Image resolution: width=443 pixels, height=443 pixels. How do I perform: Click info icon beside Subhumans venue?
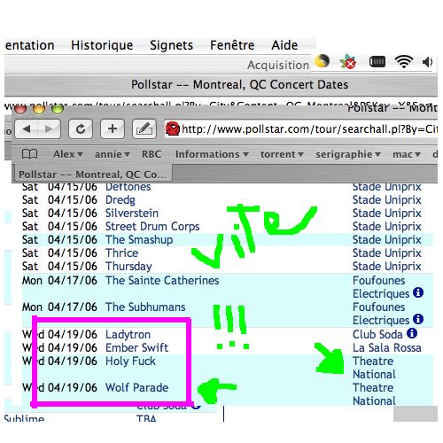point(418,319)
